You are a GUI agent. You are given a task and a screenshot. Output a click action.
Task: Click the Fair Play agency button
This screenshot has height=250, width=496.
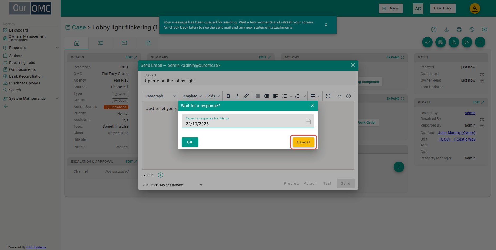443,8
